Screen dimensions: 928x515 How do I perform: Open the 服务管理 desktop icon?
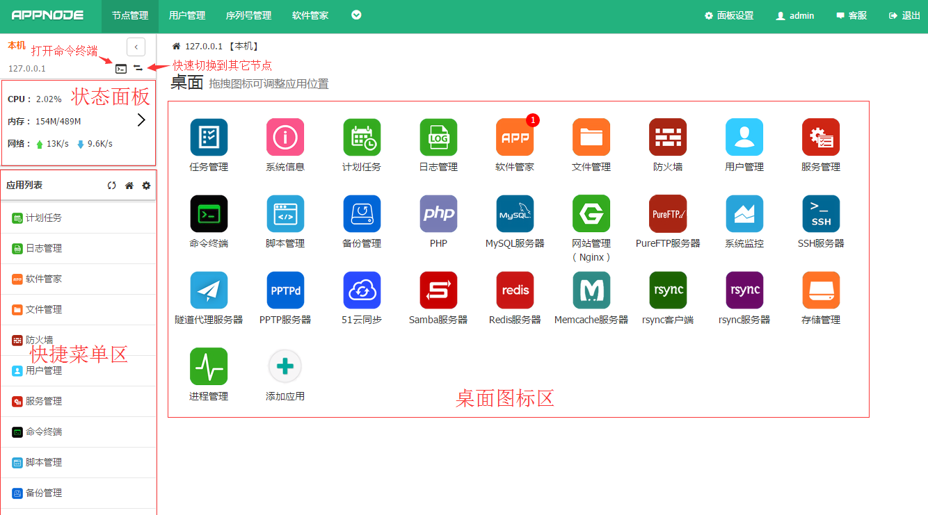[x=821, y=137]
